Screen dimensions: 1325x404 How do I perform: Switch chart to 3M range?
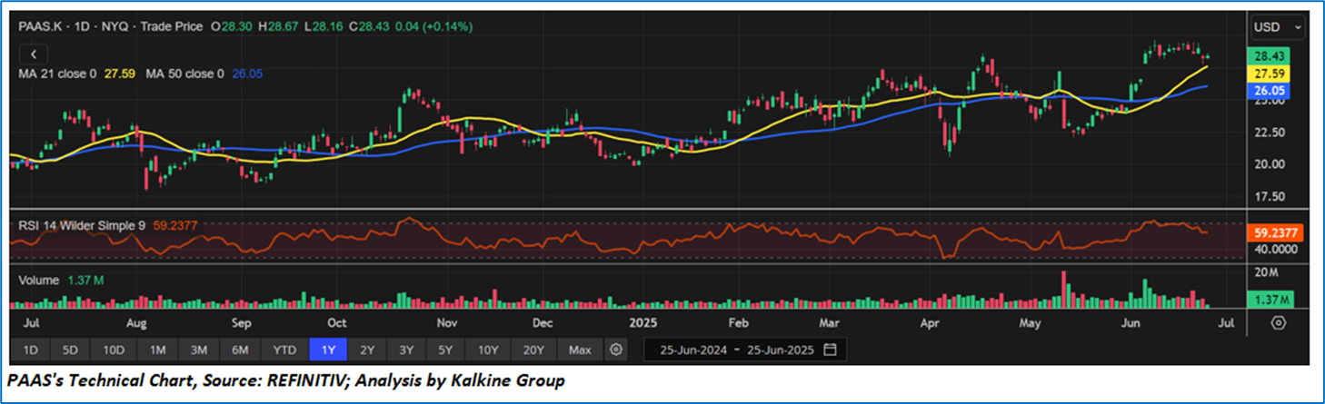point(199,350)
